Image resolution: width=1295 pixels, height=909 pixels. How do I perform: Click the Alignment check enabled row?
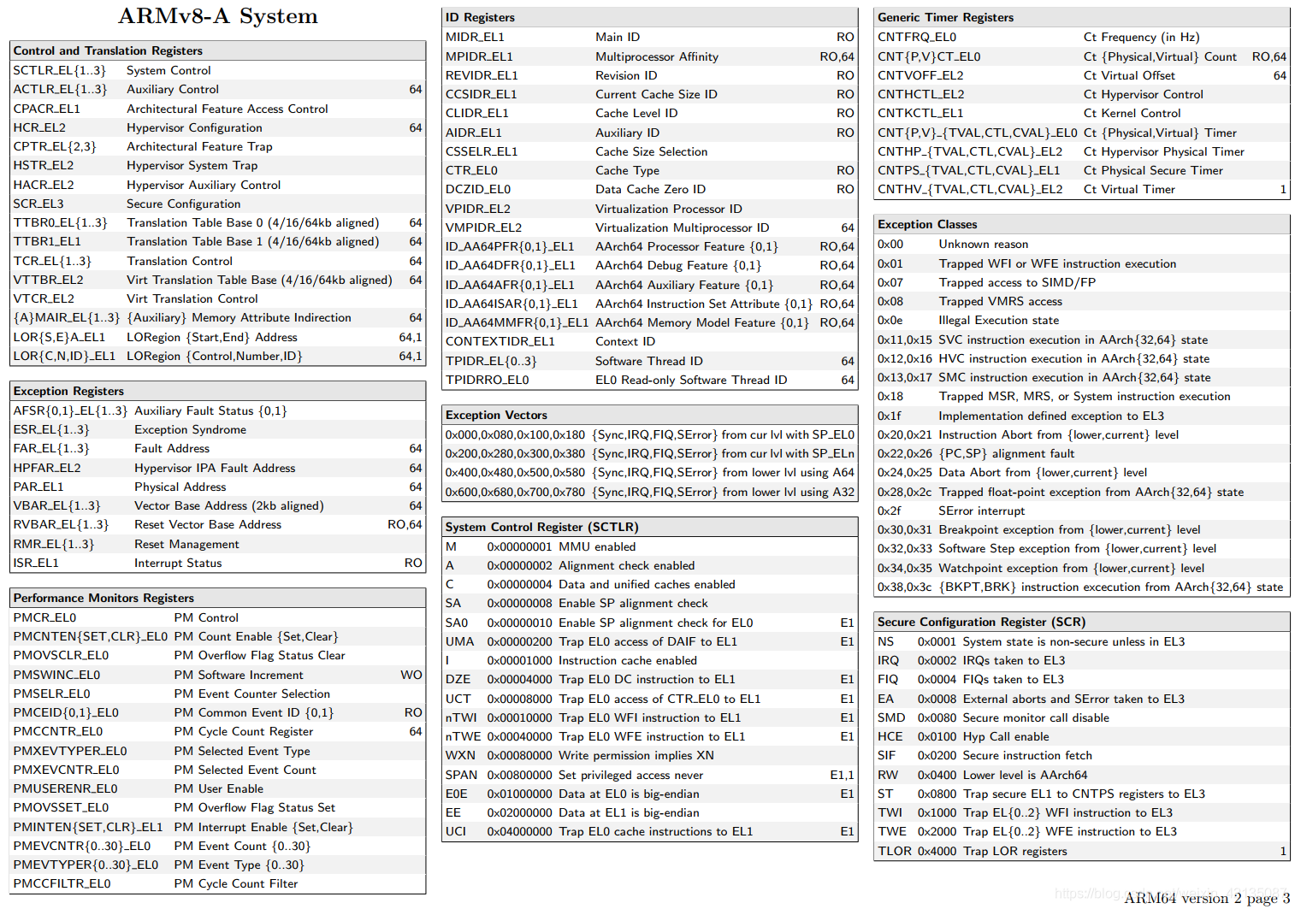tap(650, 565)
